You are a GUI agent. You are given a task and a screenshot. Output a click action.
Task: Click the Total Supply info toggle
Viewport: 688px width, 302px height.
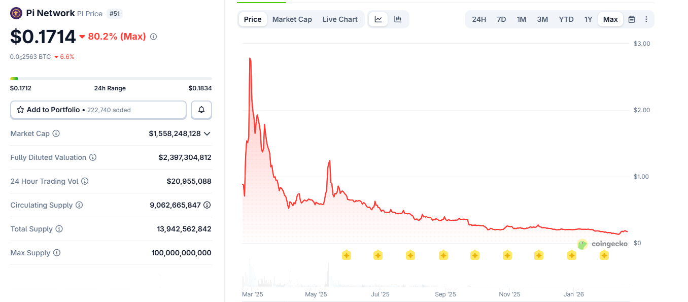59,229
